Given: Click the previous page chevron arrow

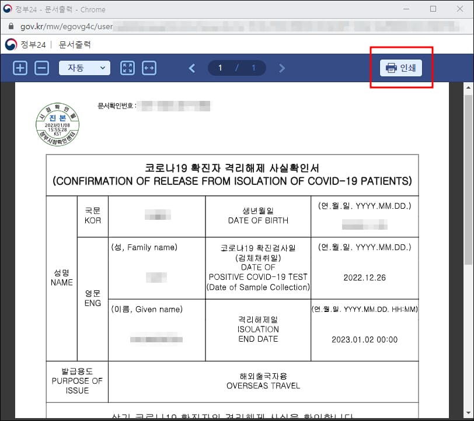Looking at the screenshot, I should 191,68.
